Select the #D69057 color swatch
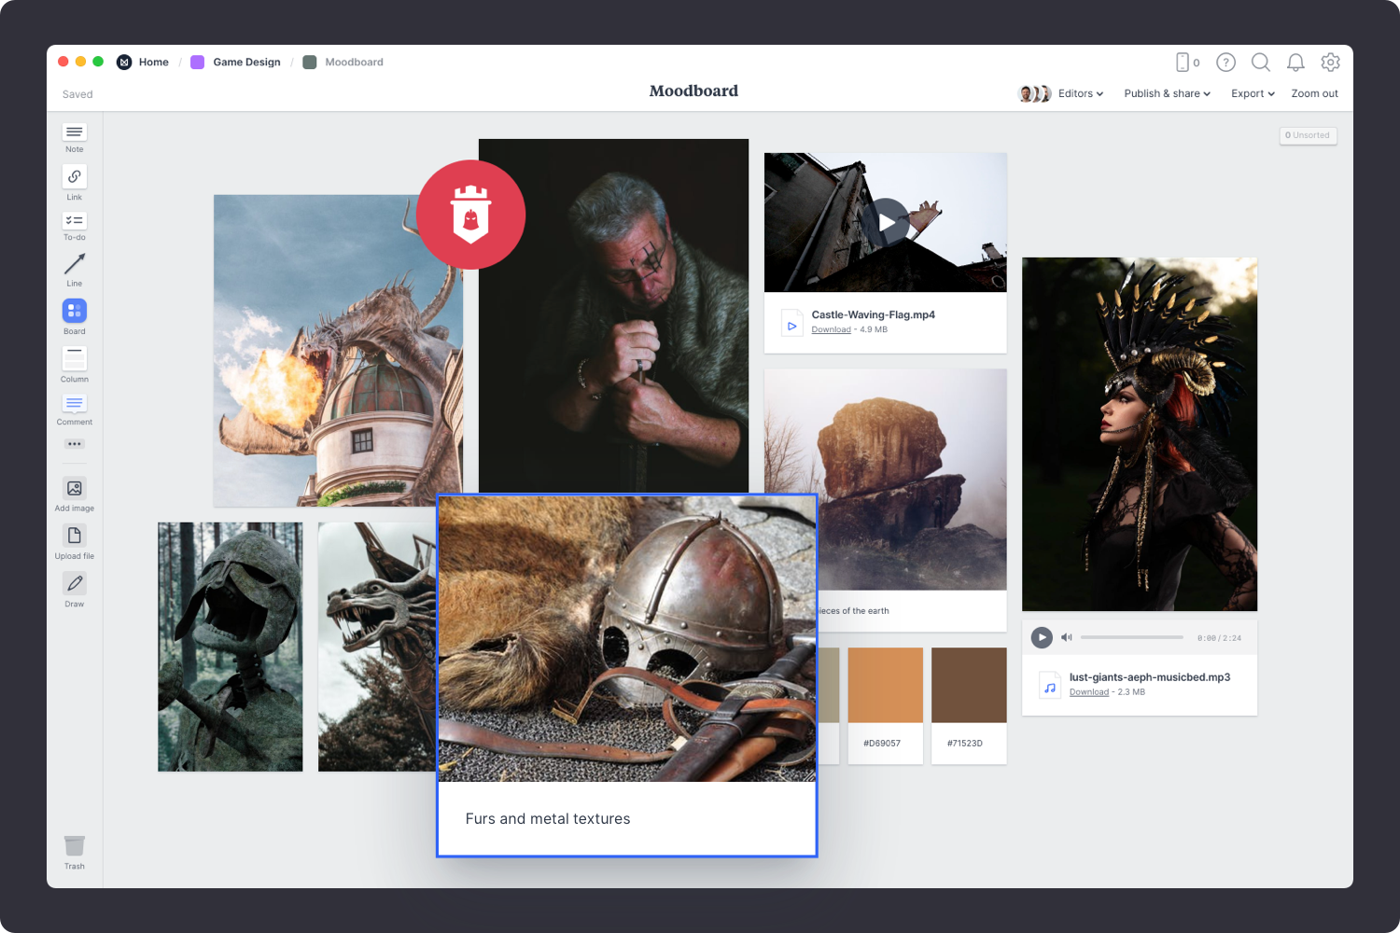The width and height of the screenshot is (1400, 933). (885, 685)
